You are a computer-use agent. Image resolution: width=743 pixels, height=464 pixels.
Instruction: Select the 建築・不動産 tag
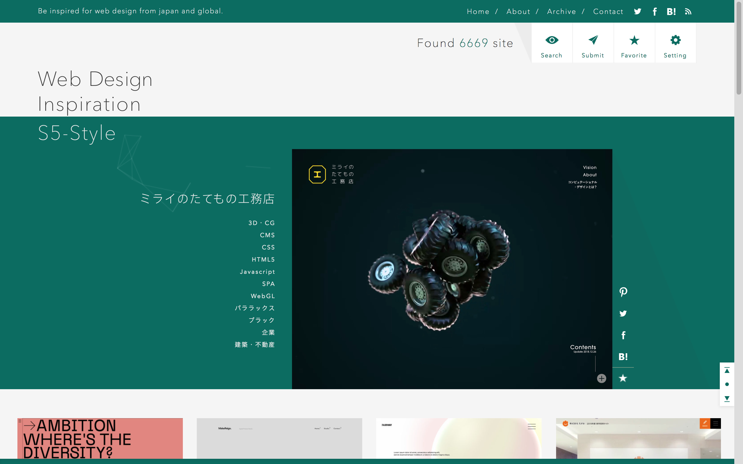pos(255,345)
